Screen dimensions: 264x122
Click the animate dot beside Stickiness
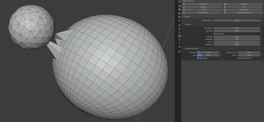(262, 31)
